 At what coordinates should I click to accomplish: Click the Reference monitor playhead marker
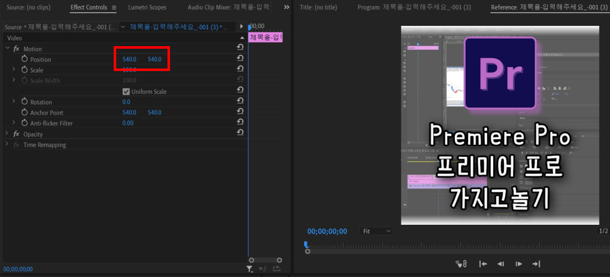point(307,245)
